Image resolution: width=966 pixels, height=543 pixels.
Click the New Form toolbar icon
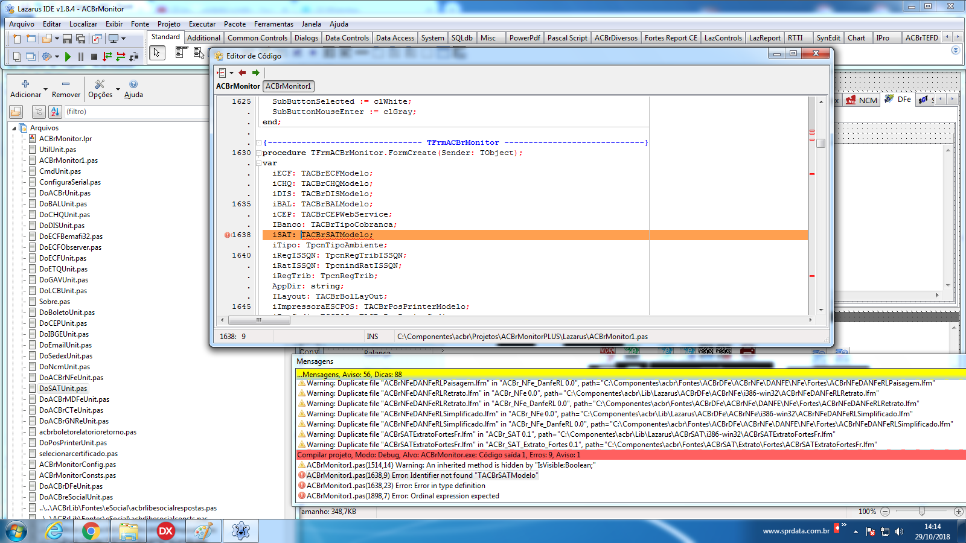(31, 39)
